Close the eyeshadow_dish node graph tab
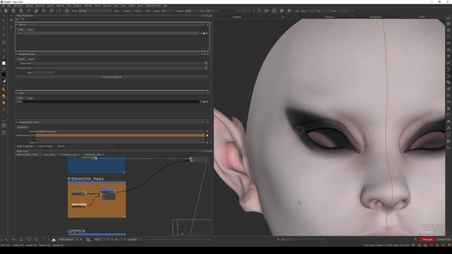This screenshot has height=254, width=452. (x=102, y=155)
